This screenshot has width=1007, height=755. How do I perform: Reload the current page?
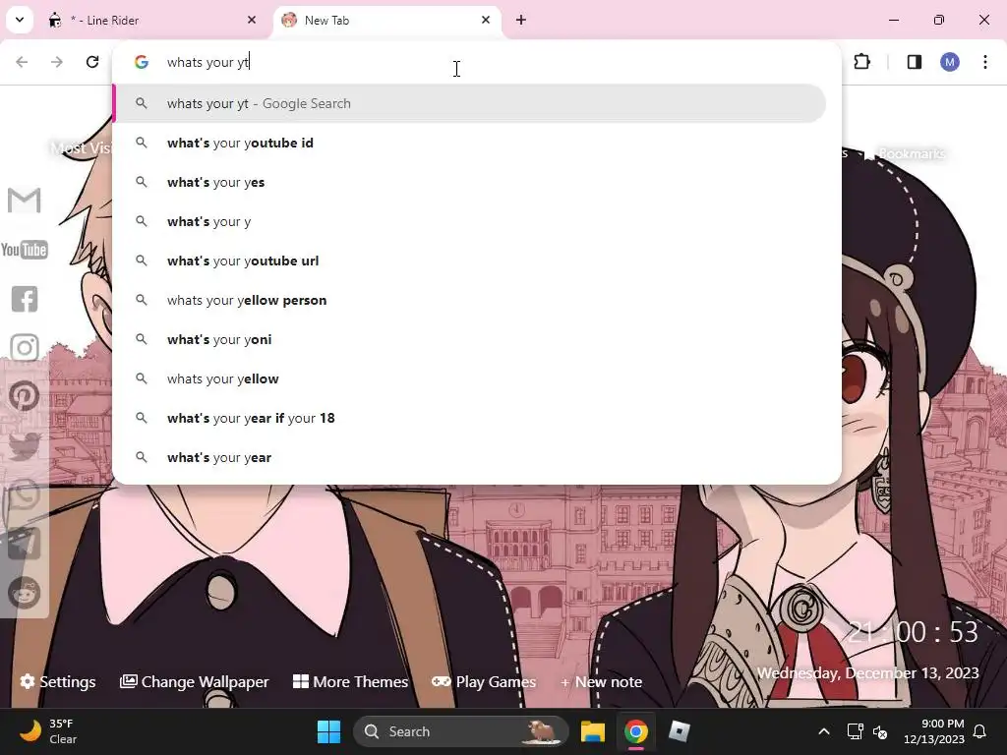click(92, 62)
